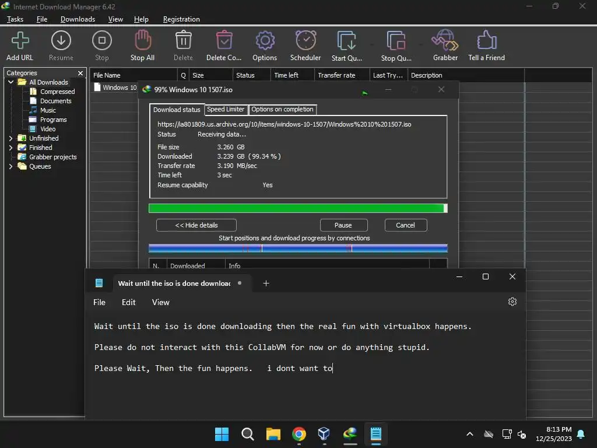The width and height of the screenshot is (597, 448).
Task: Select the Music category
Action: click(48, 110)
